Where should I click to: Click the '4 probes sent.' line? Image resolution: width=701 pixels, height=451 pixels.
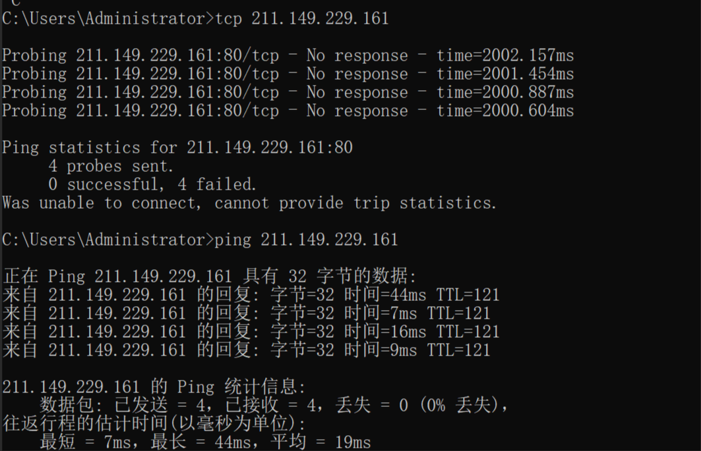[x=110, y=166]
